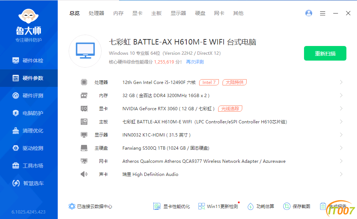
Task: Click the 硬件体检 monitor icon
Action: (16, 61)
